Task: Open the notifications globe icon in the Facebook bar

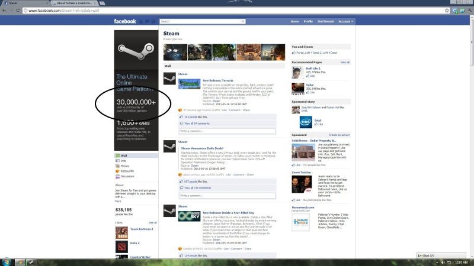Action: click(x=153, y=21)
